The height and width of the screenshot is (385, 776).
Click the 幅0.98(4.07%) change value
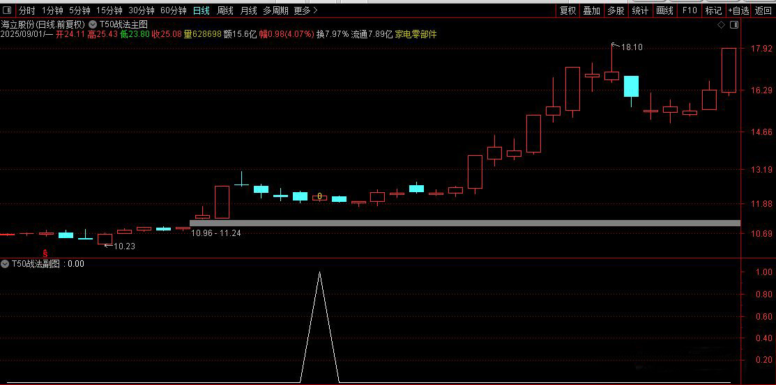tap(287, 34)
